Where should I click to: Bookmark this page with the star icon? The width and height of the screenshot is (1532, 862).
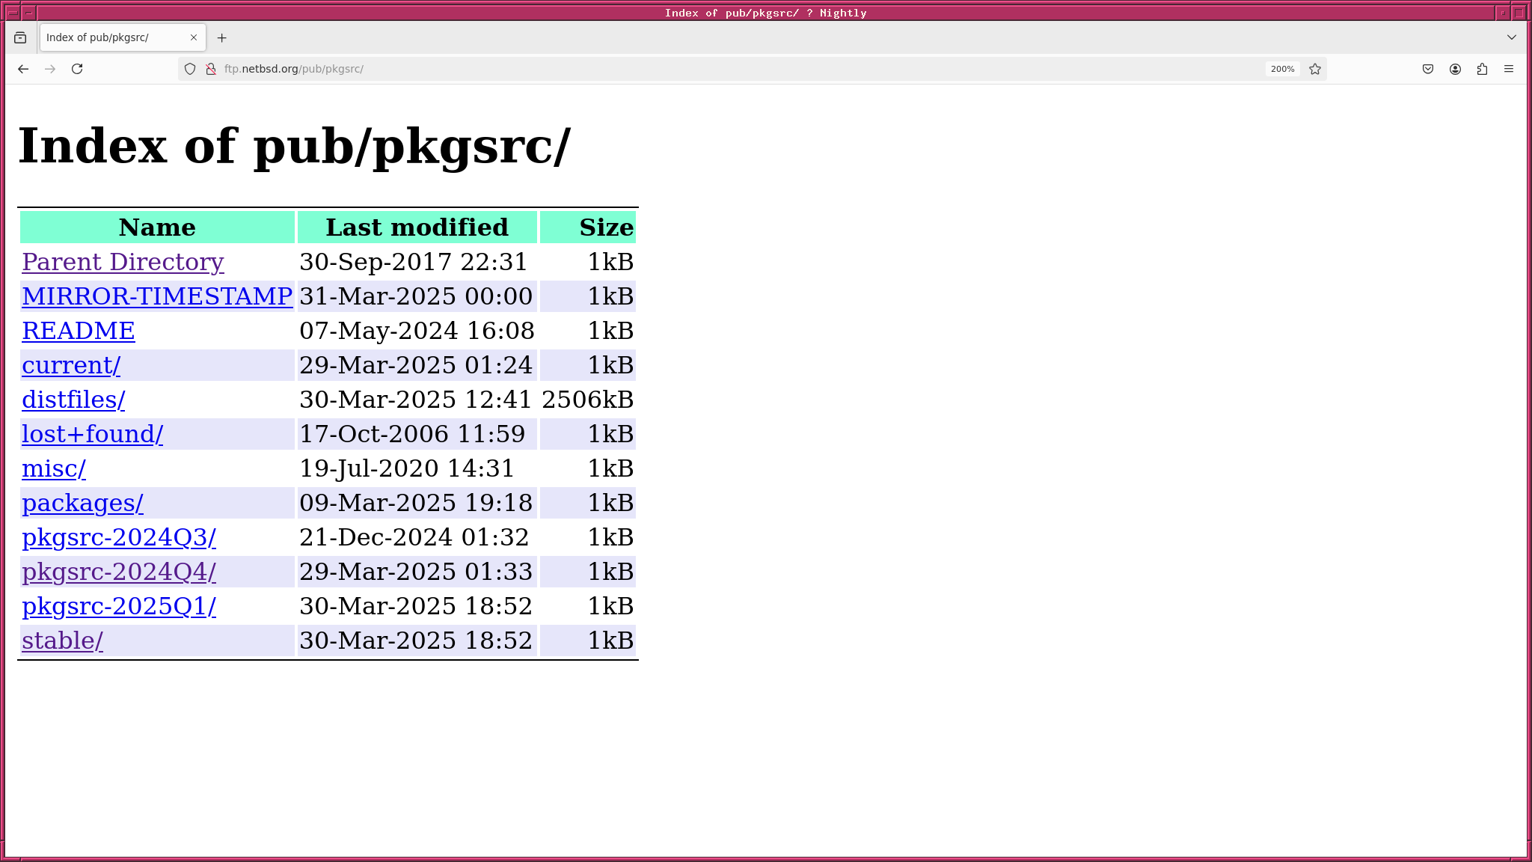(x=1315, y=69)
